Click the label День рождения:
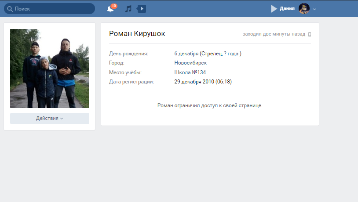Screen dimensions: 358x202 click(128, 54)
